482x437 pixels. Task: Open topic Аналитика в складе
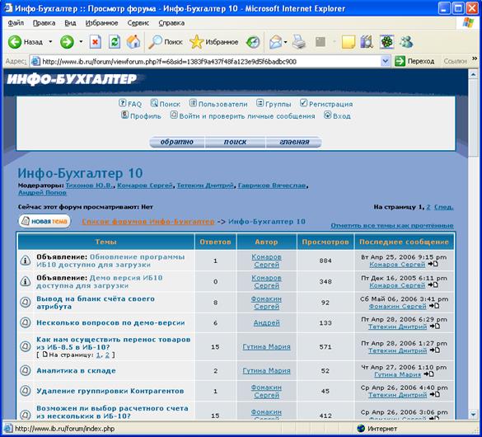[77, 370]
